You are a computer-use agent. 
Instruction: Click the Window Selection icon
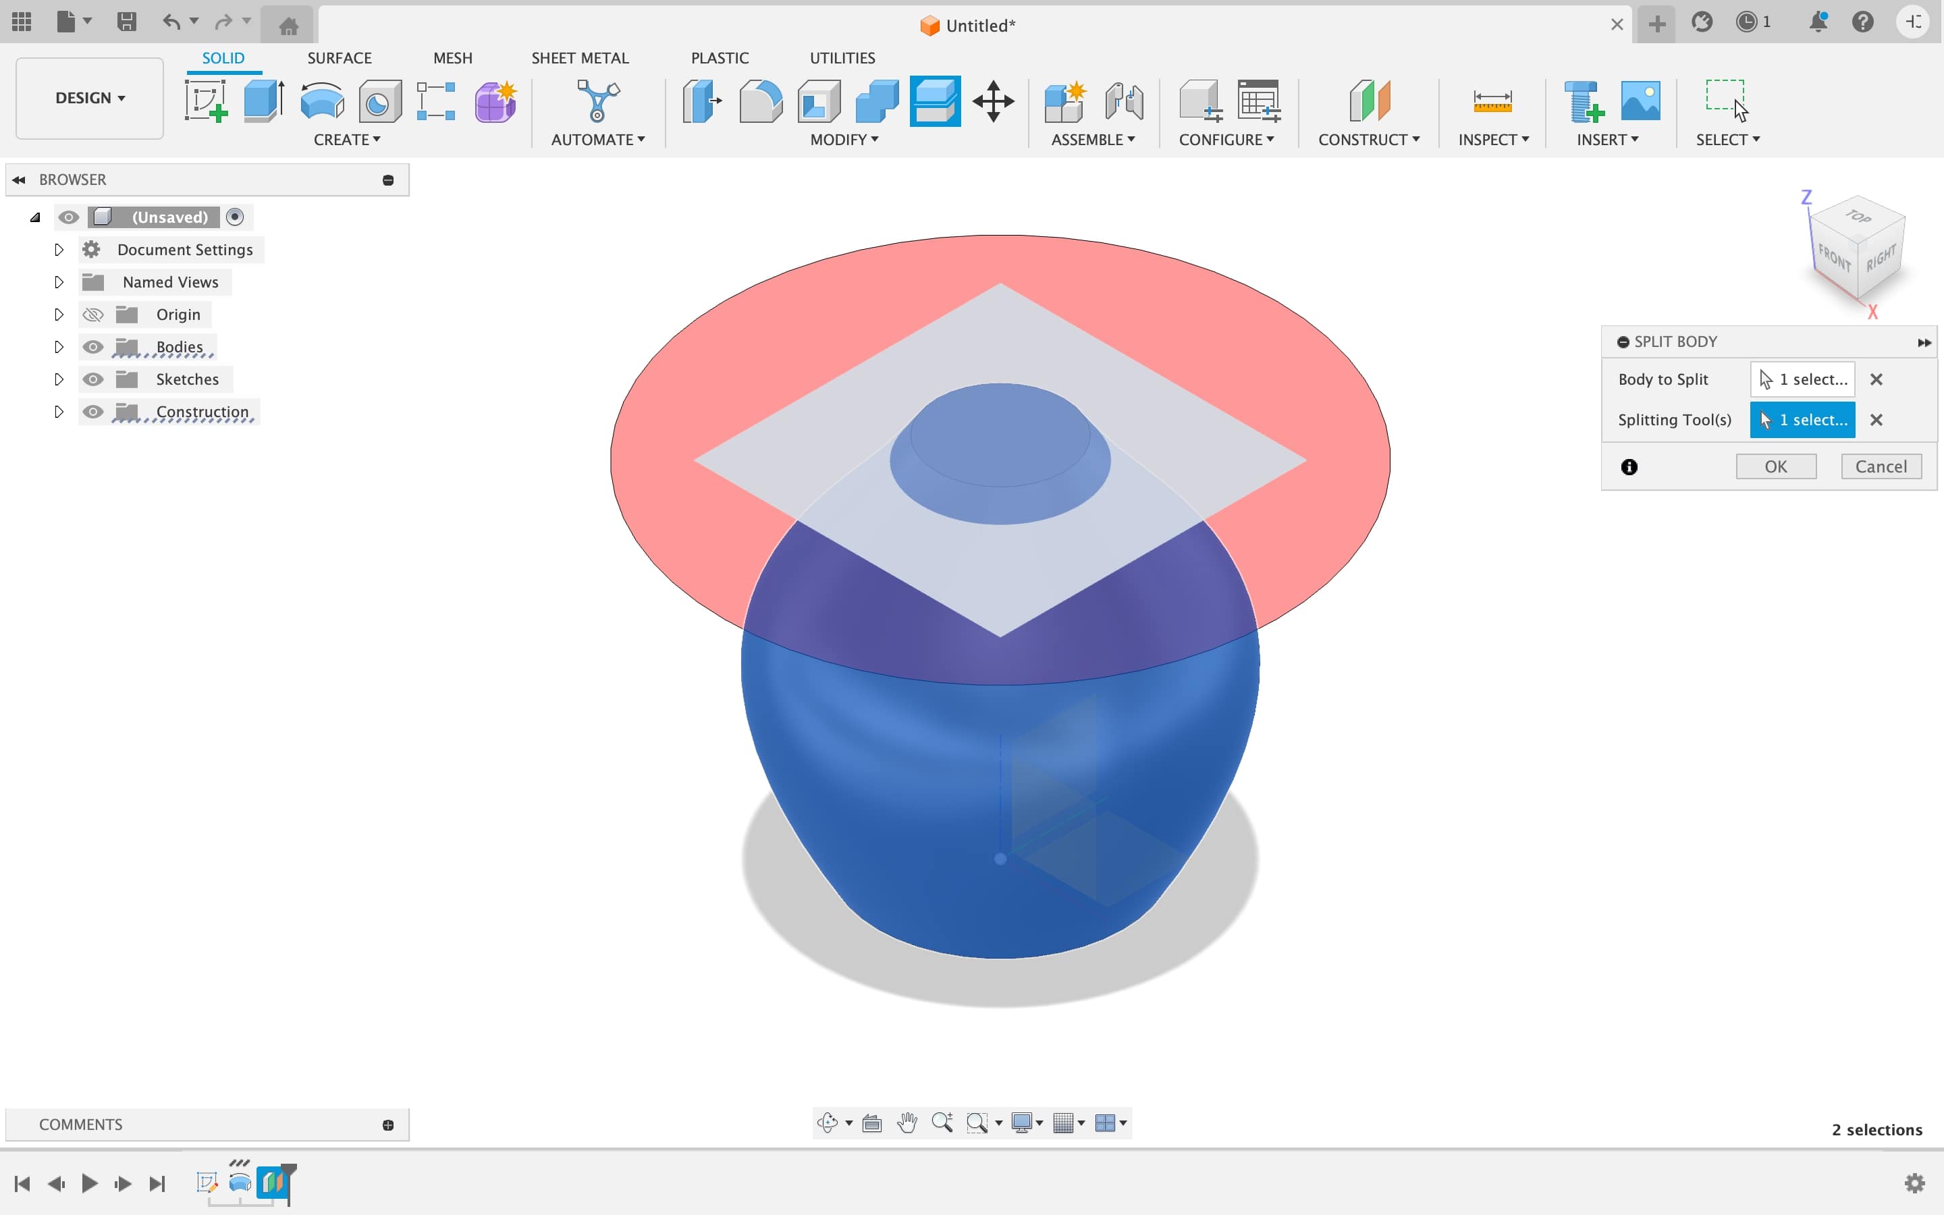[1726, 100]
